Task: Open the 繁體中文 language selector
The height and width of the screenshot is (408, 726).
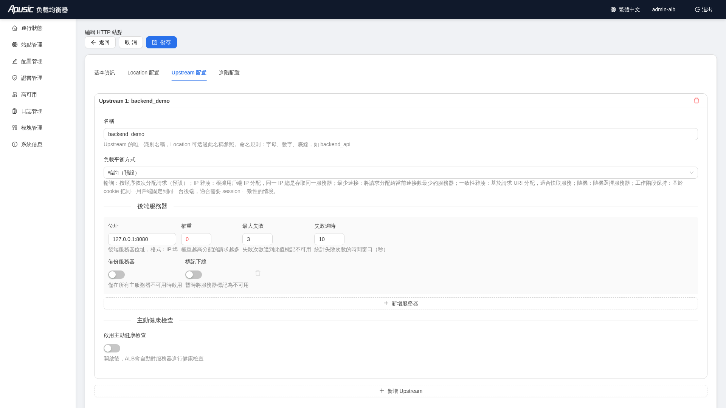Action: (x=625, y=9)
